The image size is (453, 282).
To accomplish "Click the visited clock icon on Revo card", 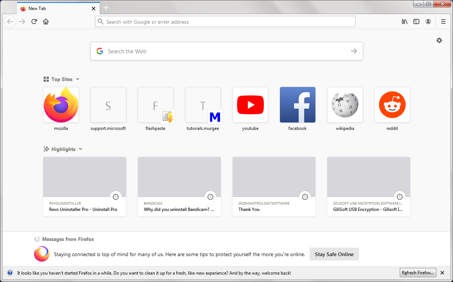I will pos(116,197).
